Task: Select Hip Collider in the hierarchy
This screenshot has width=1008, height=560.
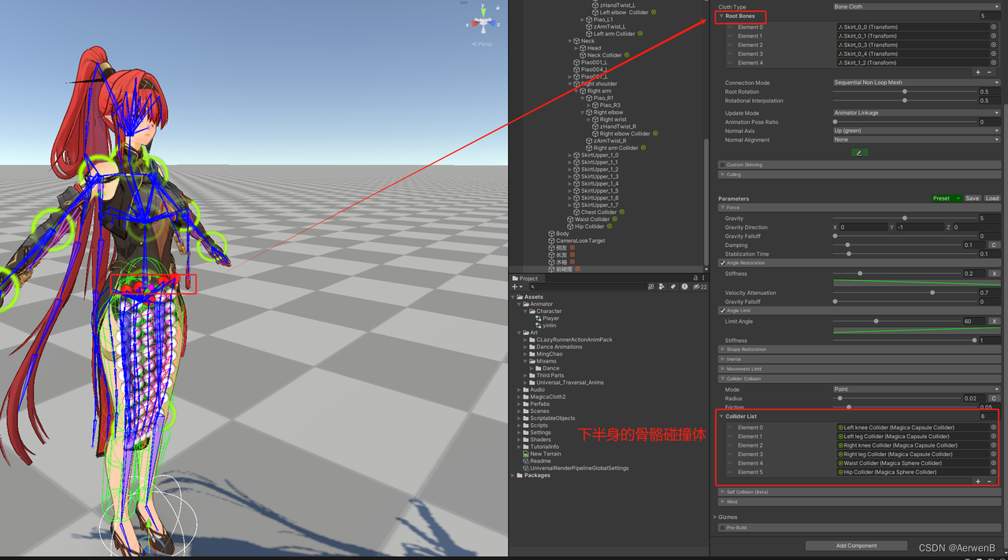Action: pyautogui.click(x=590, y=227)
